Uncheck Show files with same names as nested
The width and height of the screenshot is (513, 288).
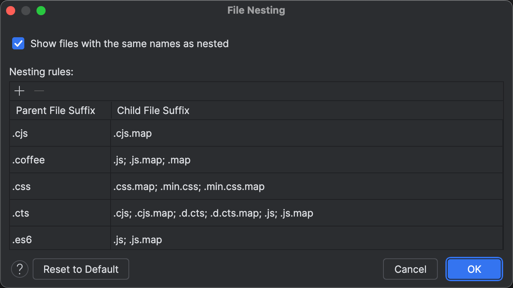tap(18, 43)
